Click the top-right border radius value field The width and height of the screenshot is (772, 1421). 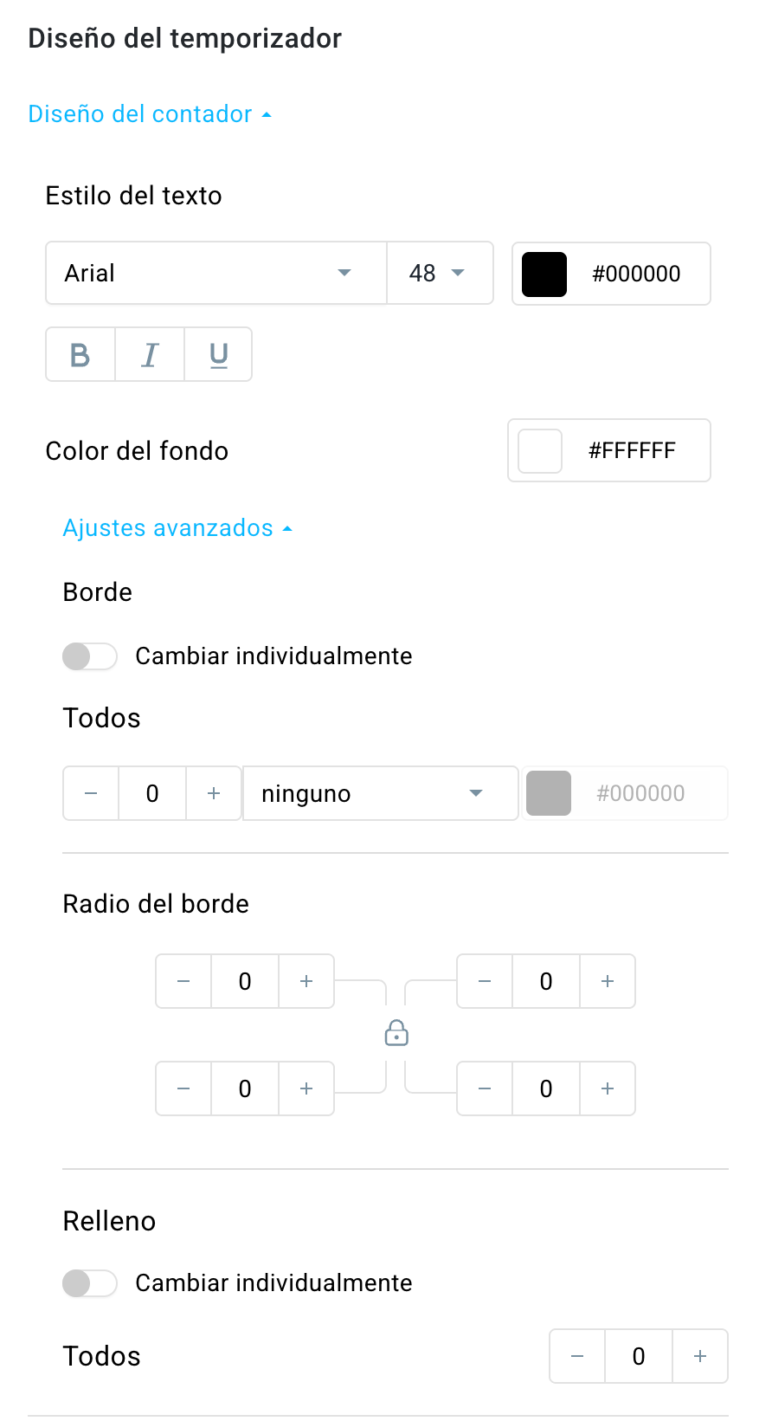(546, 981)
